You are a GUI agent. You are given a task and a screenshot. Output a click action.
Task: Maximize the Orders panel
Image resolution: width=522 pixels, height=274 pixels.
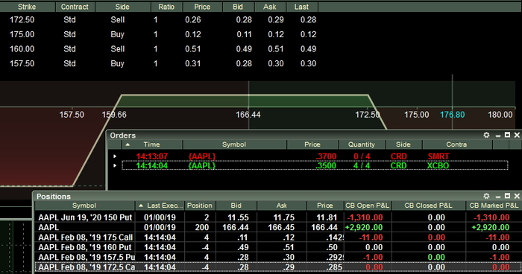click(x=507, y=135)
